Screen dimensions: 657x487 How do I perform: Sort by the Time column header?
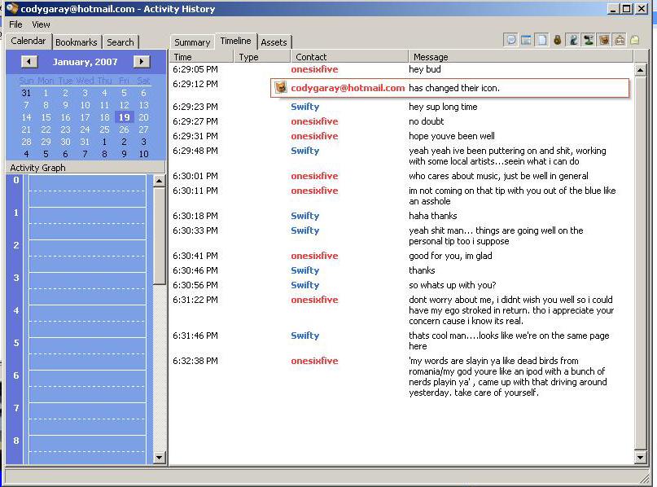click(x=201, y=56)
